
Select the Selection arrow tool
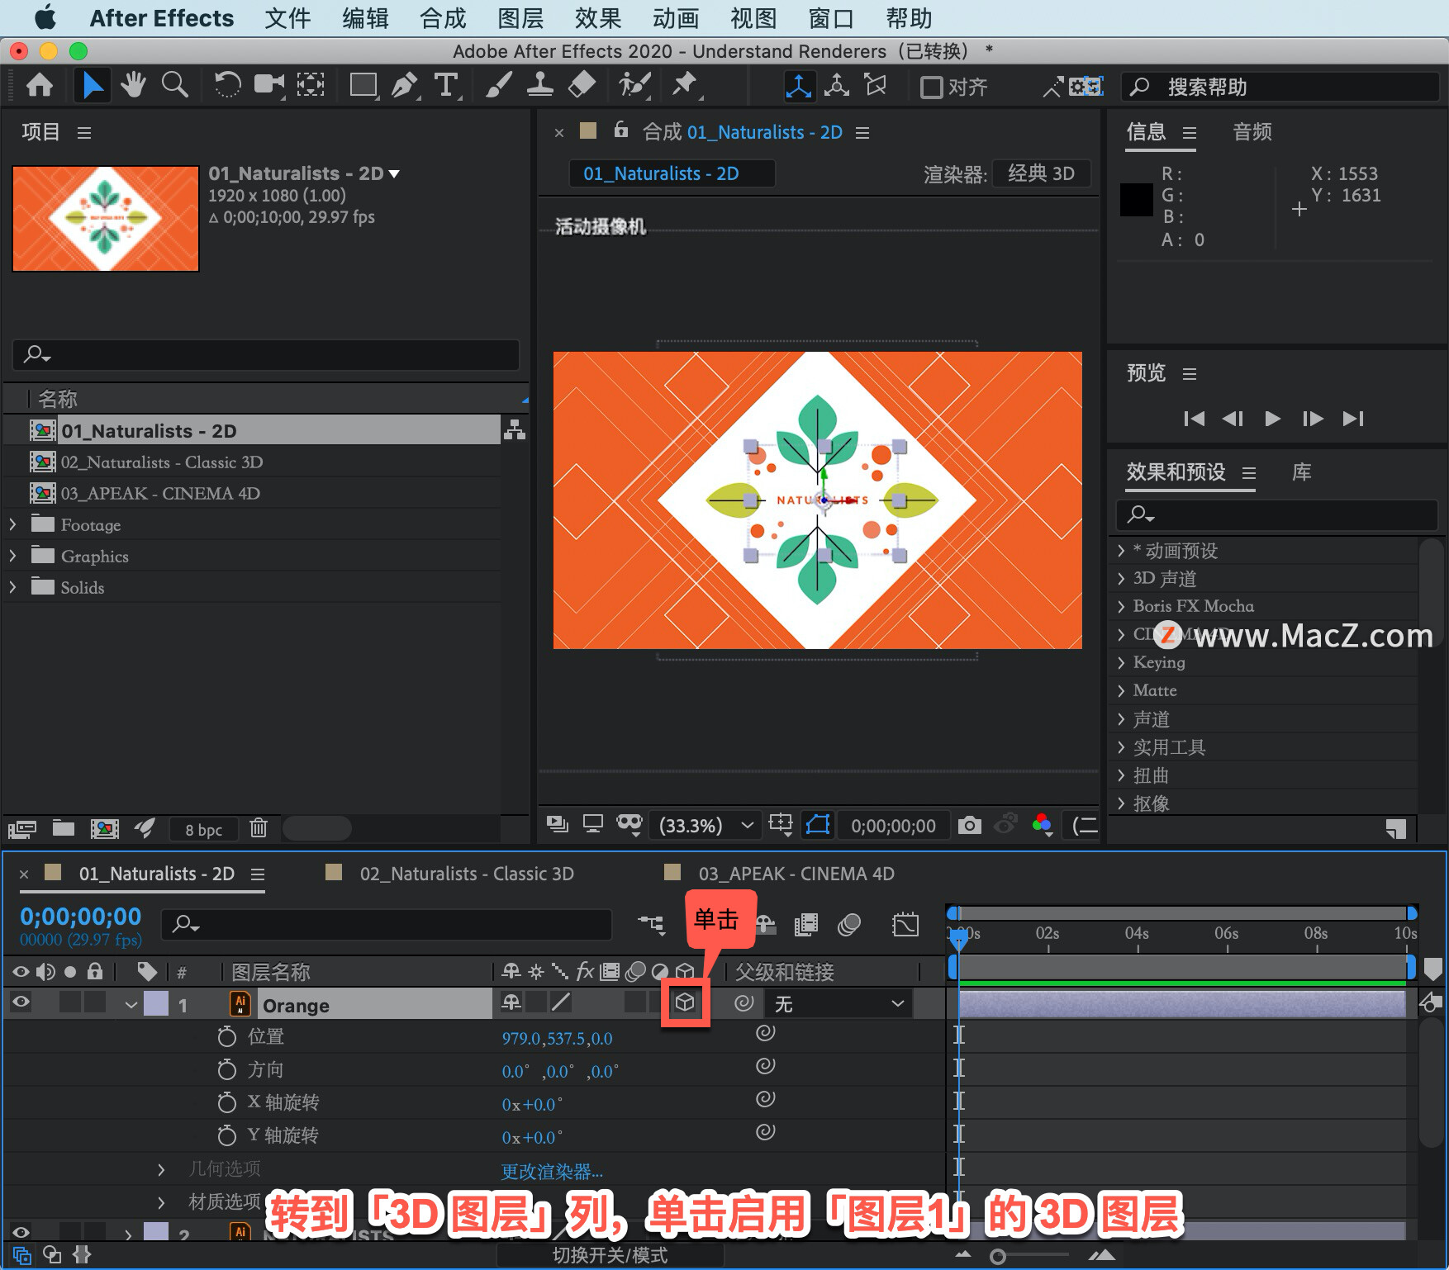point(93,85)
